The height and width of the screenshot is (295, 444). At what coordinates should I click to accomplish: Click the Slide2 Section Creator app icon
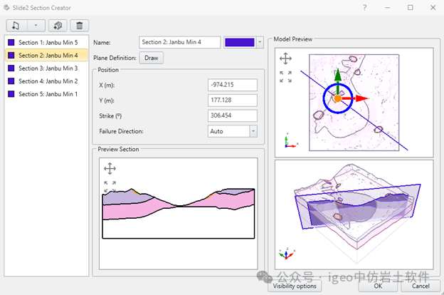click(6, 8)
